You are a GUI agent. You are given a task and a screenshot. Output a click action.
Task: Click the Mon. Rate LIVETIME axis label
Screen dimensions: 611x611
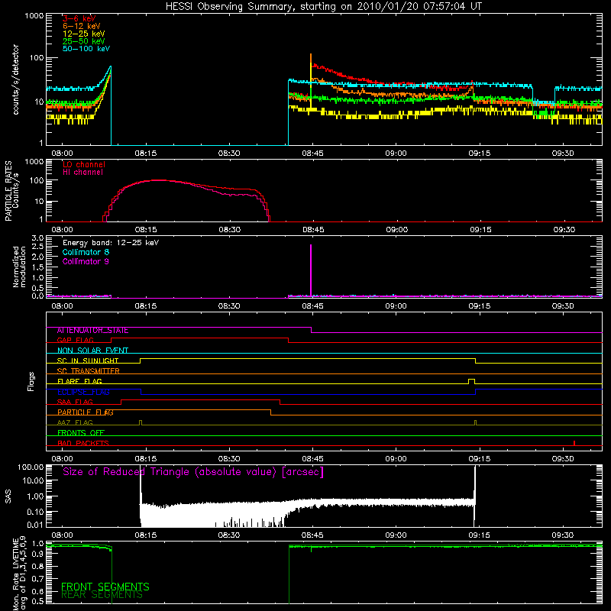(x=19, y=574)
